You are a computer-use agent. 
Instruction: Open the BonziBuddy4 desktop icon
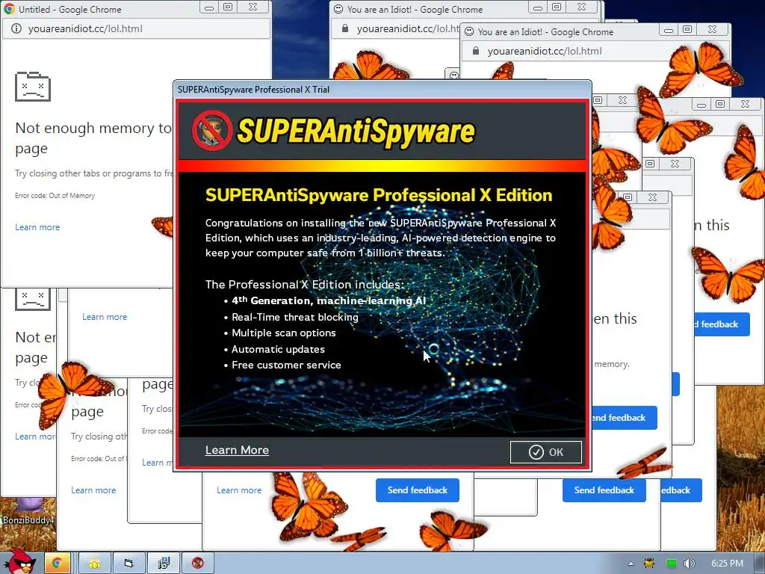tap(28, 511)
